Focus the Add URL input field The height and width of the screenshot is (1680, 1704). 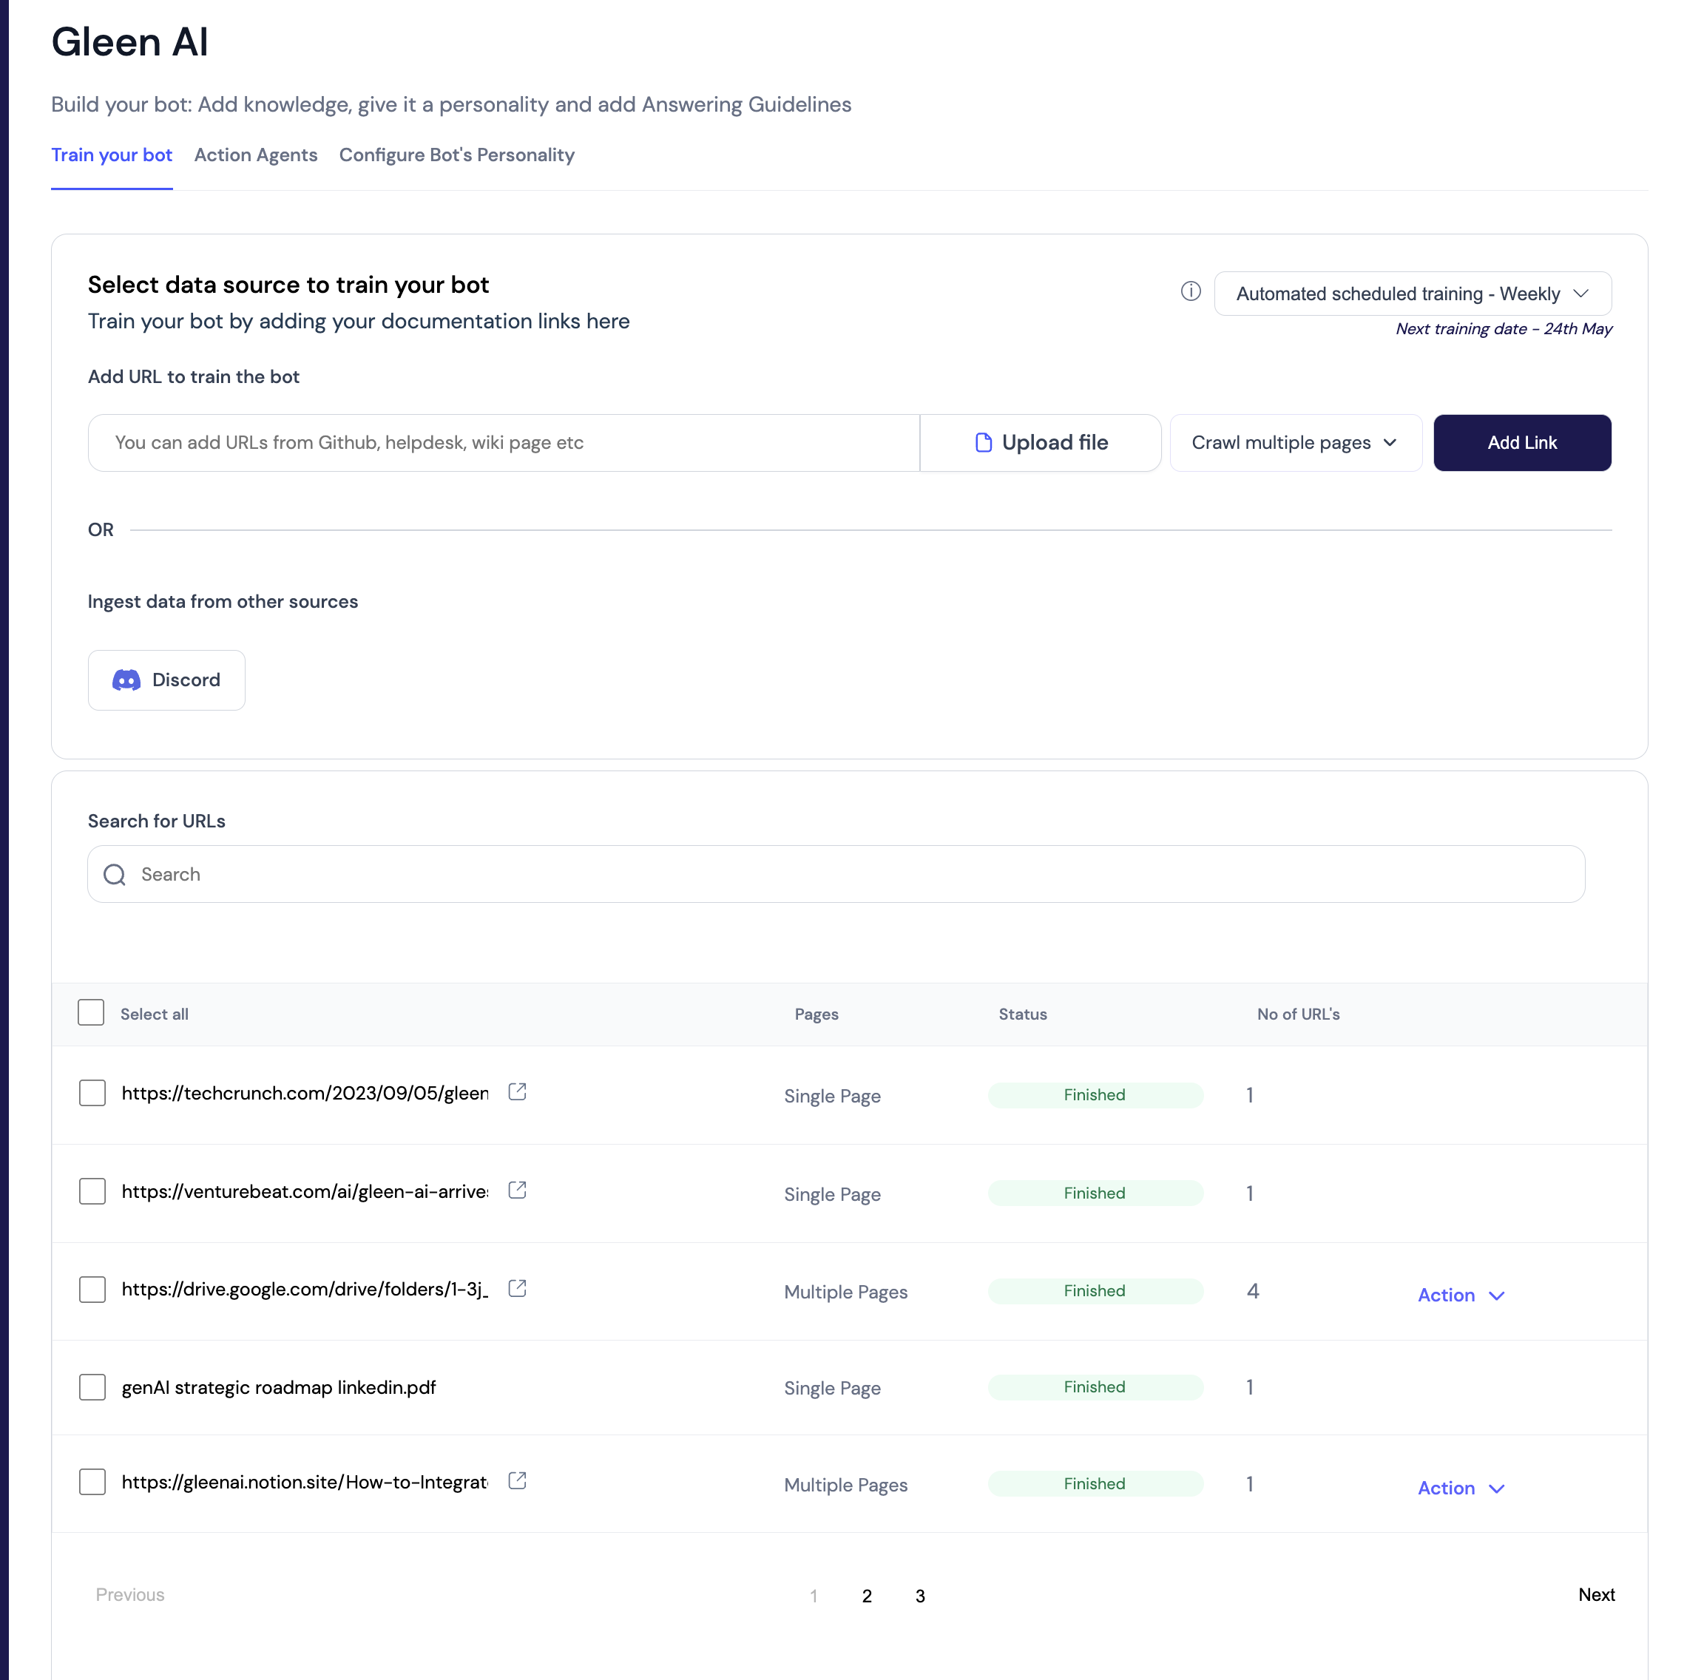pos(504,443)
